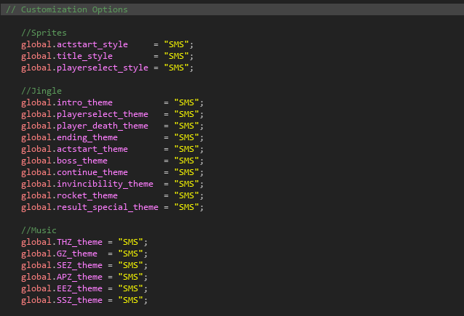Viewport: 464px width, 316px height.
Task: Click the global.title_style variable name
Action: point(67,57)
